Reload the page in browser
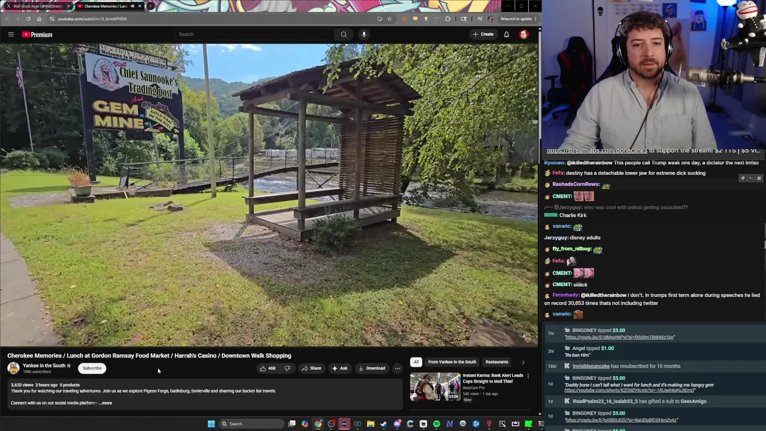766x431 pixels. tap(28, 19)
